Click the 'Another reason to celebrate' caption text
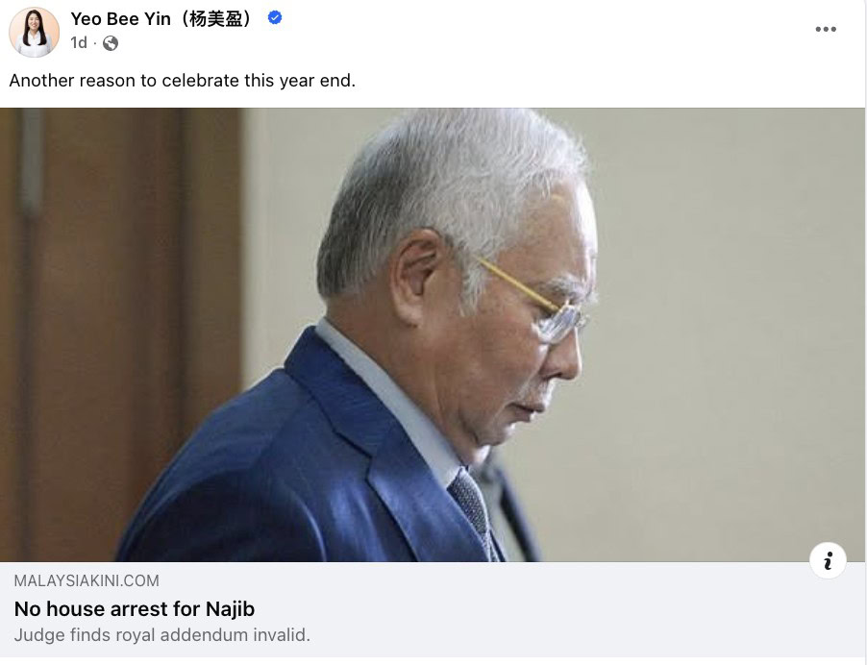 (x=183, y=81)
